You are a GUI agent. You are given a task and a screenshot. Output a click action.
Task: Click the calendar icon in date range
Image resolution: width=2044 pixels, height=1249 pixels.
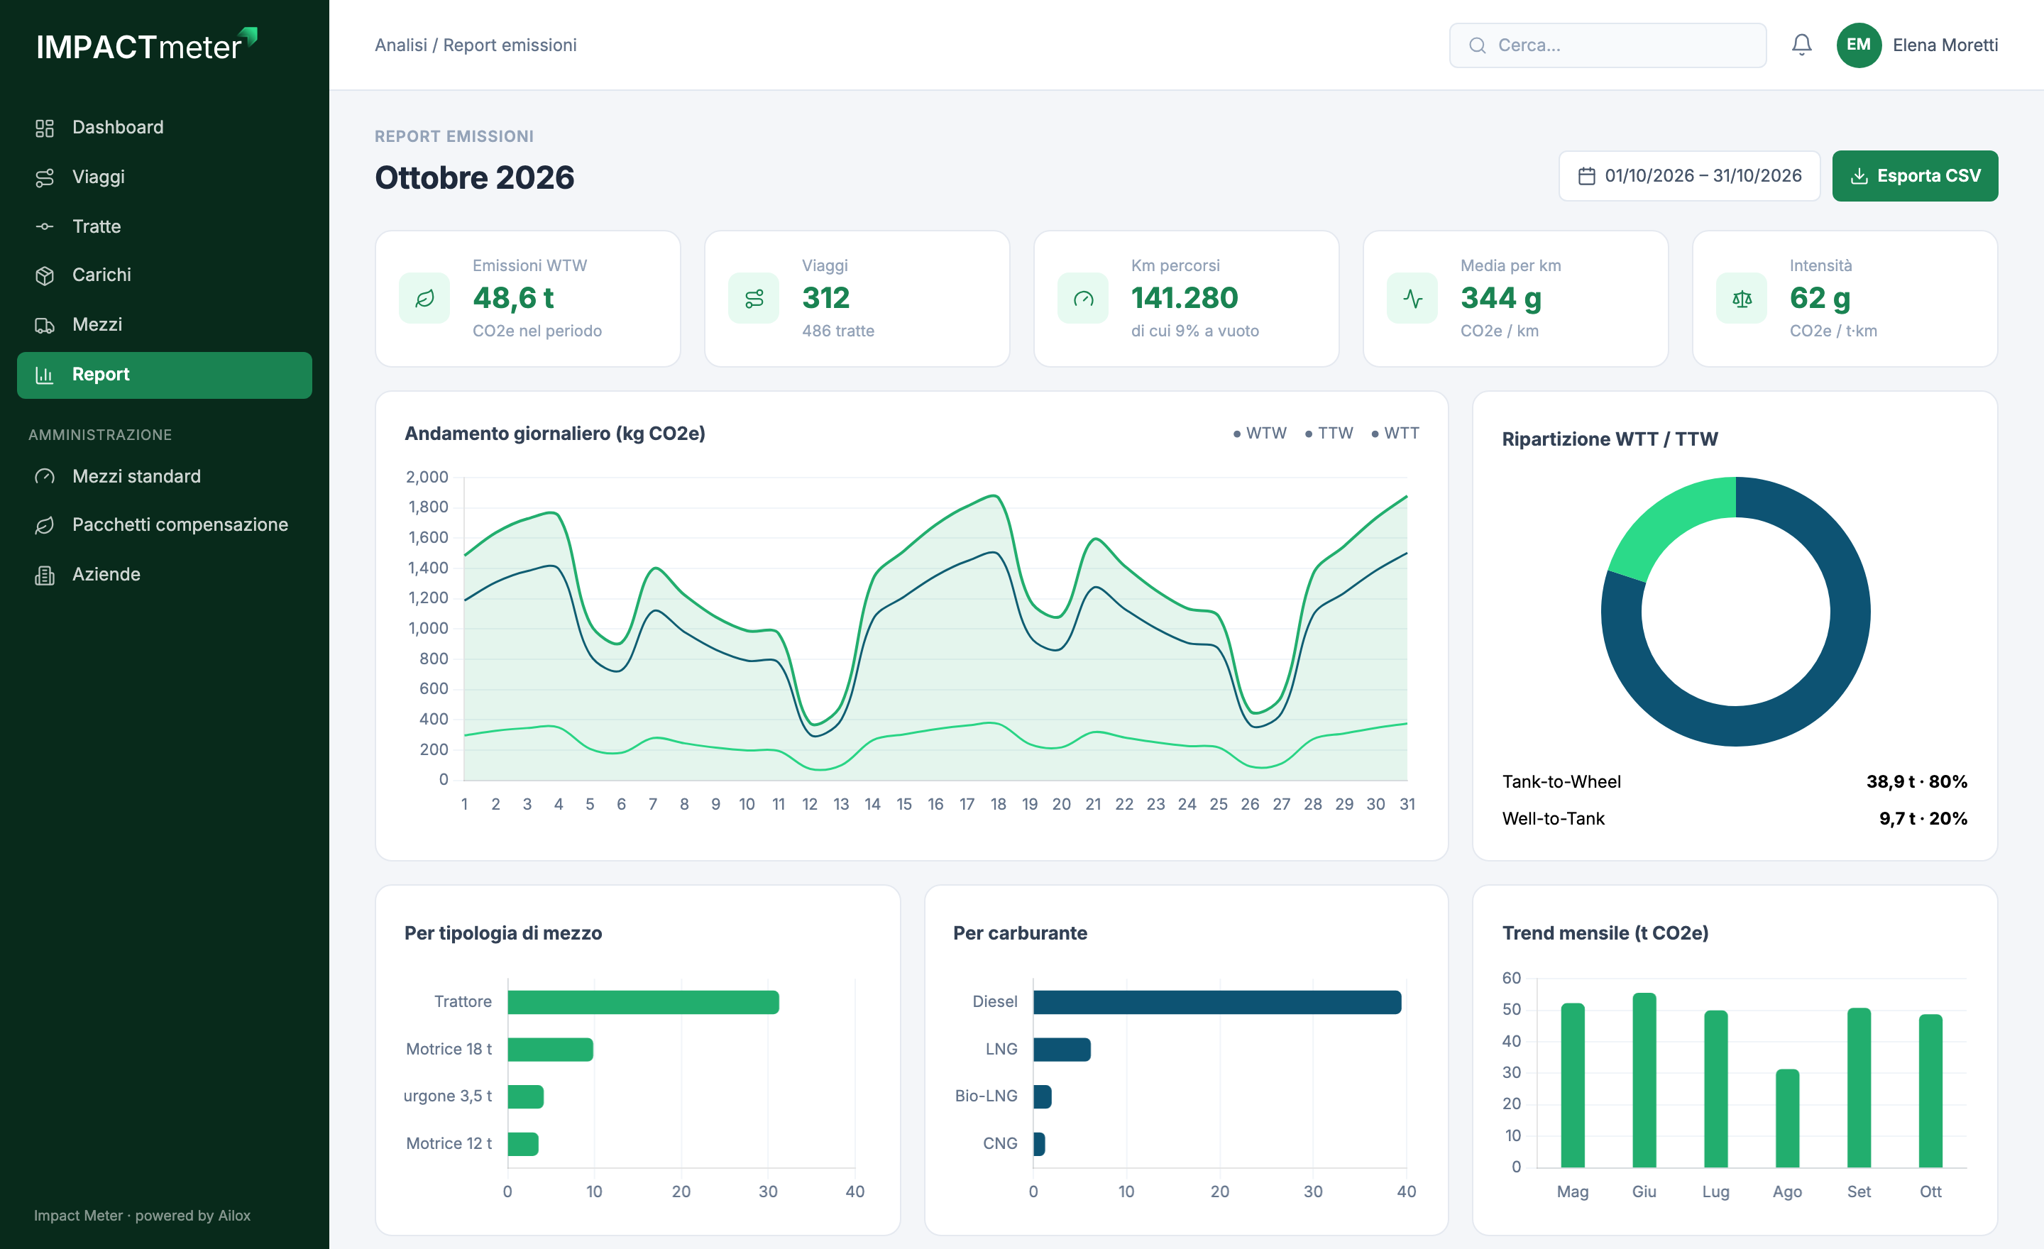(1586, 176)
